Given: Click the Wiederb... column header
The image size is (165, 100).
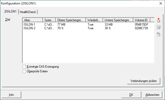Looking at the screenshot, I should pos(94,20).
